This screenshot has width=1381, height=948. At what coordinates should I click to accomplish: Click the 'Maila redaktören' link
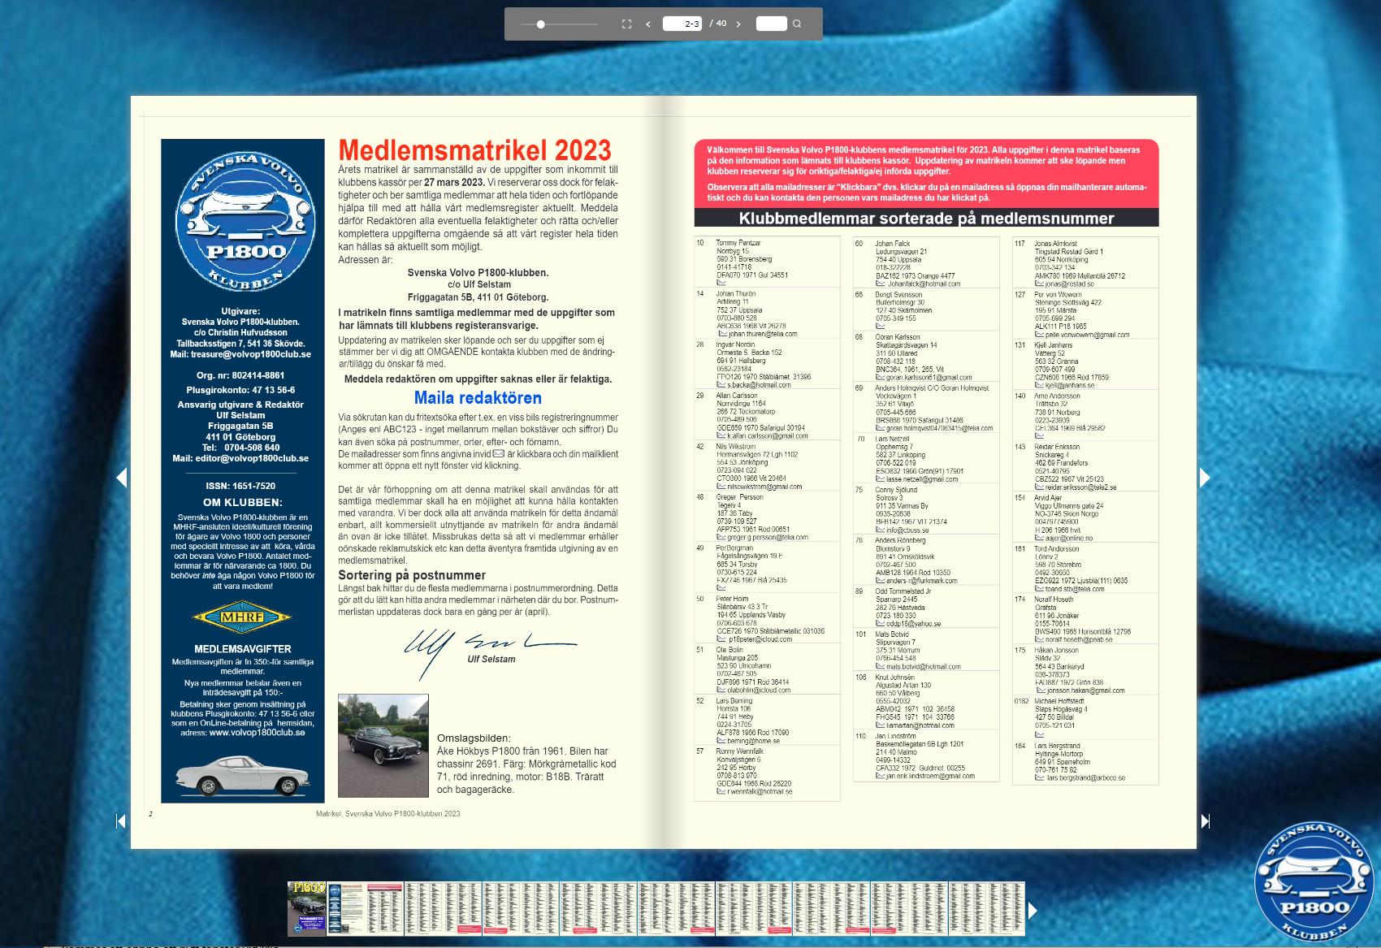tap(478, 398)
